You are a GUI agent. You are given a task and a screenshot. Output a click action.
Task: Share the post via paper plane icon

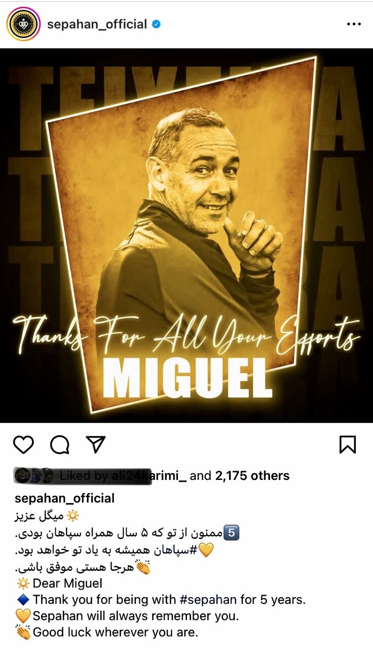95,444
